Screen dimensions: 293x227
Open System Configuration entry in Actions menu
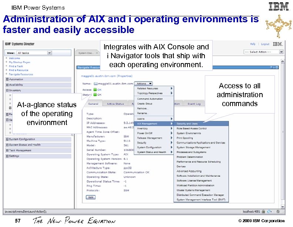coord(154,148)
